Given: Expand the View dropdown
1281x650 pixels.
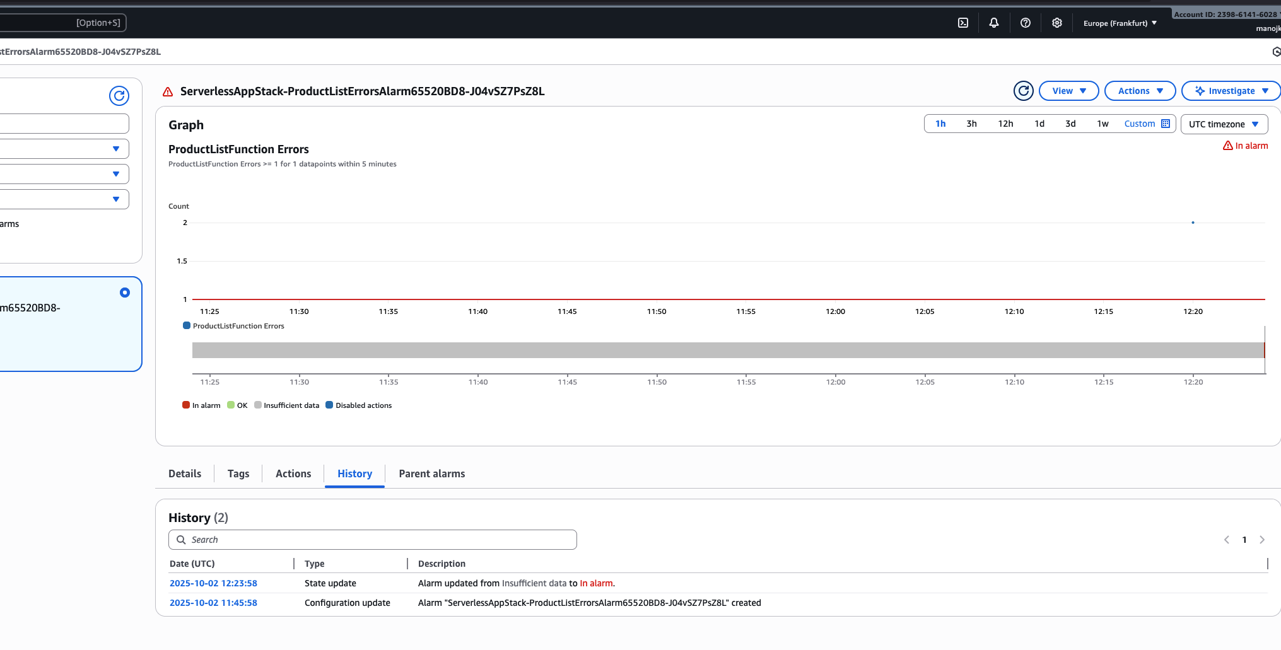Looking at the screenshot, I should pyautogui.click(x=1069, y=91).
